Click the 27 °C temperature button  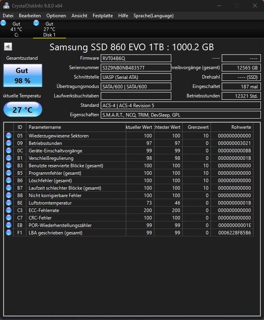(x=23, y=110)
